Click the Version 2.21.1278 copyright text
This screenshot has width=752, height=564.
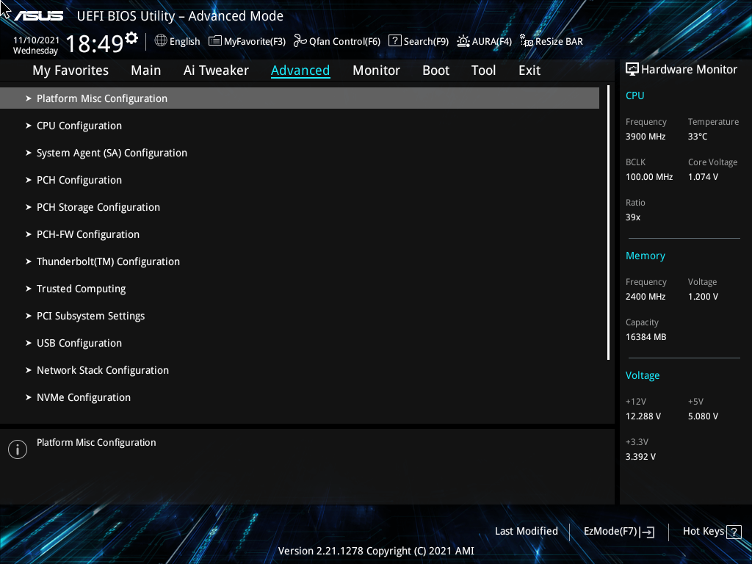point(376,551)
